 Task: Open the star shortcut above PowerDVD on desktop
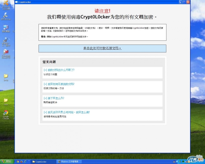coord(6,42)
